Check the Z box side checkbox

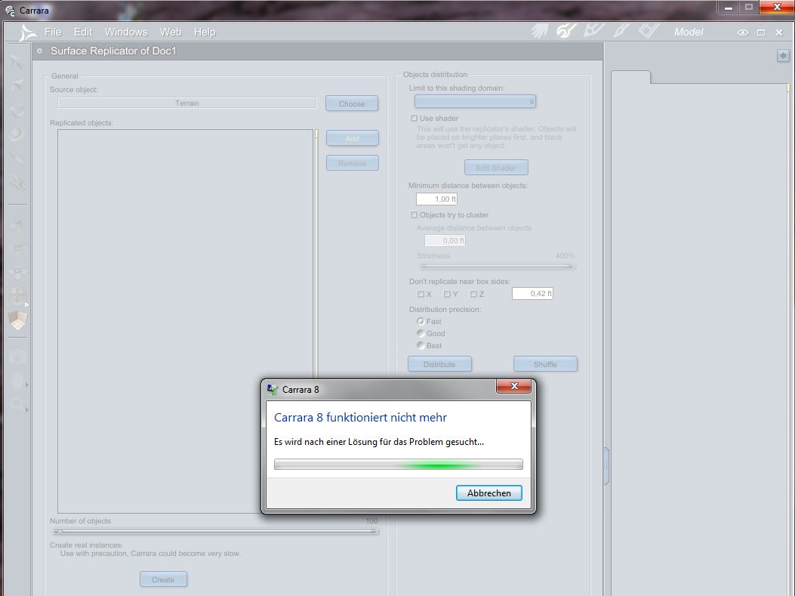(473, 294)
